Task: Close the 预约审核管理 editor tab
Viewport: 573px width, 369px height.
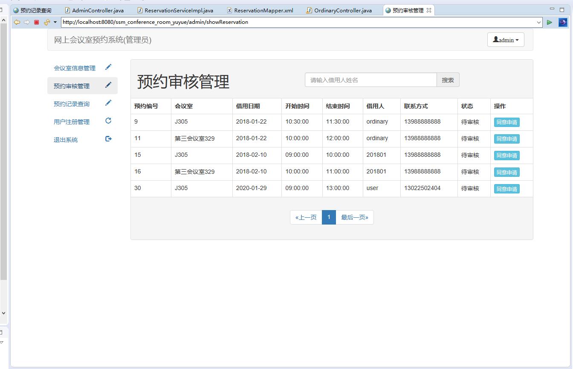Action: 429,10
